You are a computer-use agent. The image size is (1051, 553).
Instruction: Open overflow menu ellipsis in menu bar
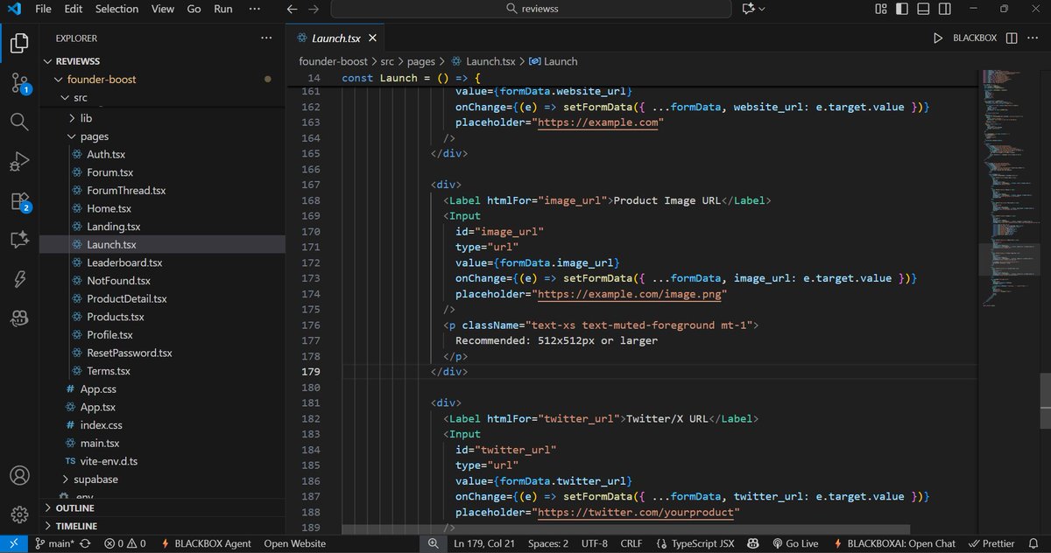[x=255, y=9]
